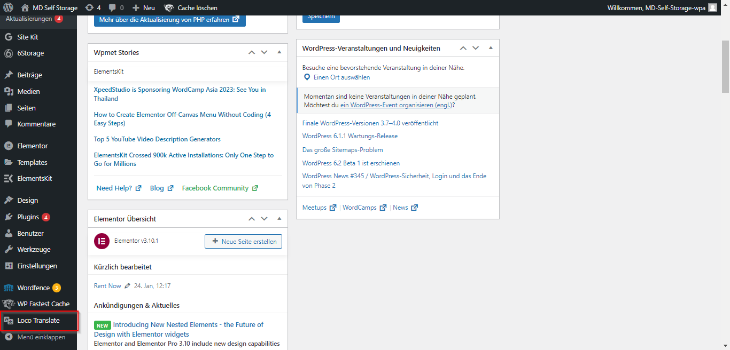Move WordPress-Veranstaltungen widget down
Image resolution: width=730 pixels, height=350 pixels.
coord(476,48)
